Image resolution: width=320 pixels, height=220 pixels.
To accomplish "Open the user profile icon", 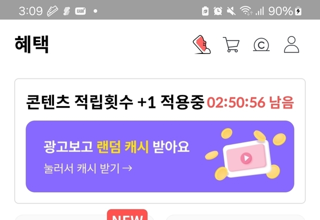I will (291, 44).
